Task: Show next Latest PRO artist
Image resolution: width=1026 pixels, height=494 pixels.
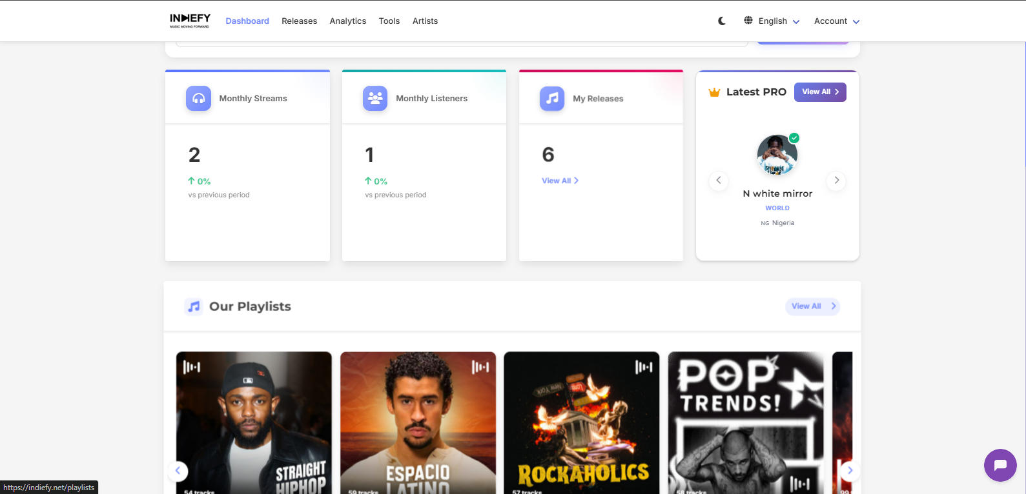Action: coord(836,181)
